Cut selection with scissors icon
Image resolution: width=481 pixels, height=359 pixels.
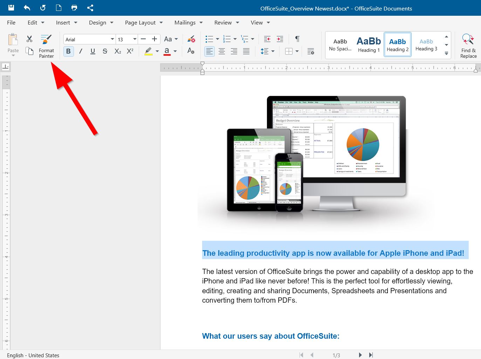click(x=29, y=38)
